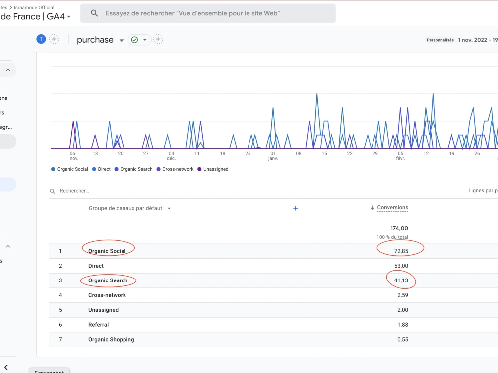
Task: Click the descending sort arrow by Conversions
Action: coord(372,208)
